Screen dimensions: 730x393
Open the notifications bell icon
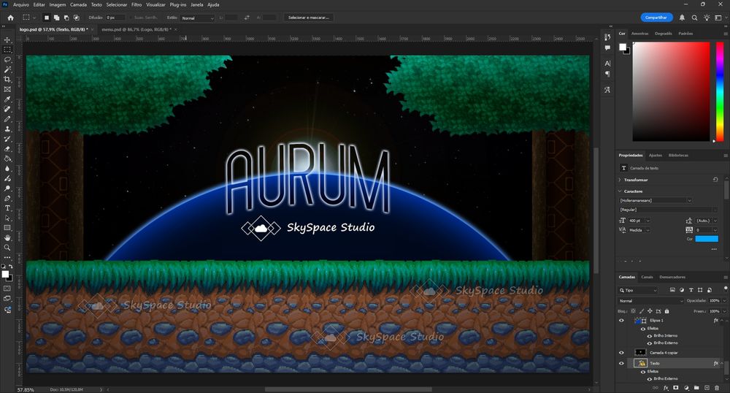point(682,17)
